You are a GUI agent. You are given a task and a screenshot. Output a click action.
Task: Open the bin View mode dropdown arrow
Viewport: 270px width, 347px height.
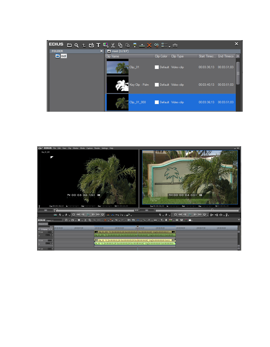(x=170, y=47)
